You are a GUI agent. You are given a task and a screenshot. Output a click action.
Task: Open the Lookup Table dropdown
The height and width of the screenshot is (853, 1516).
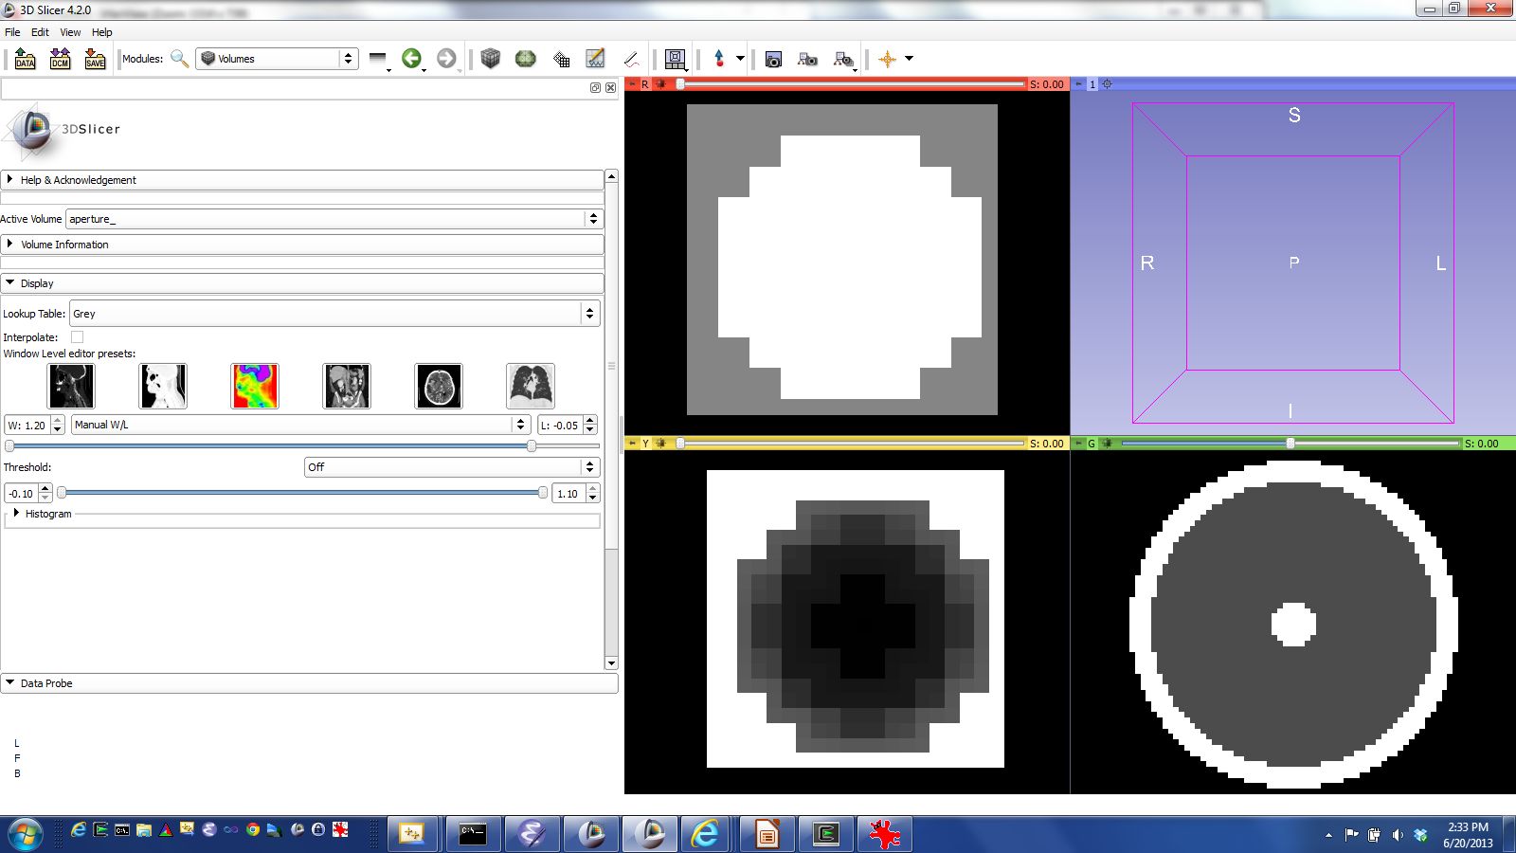[x=334, y=314]
